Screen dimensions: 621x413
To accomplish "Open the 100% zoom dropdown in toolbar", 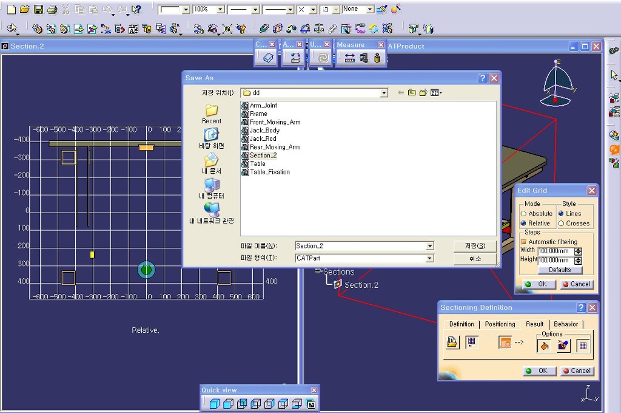I will click(x=220, y=10).
